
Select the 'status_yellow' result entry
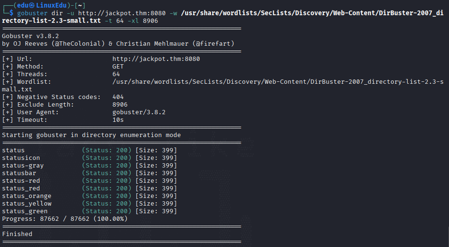point(90,204)
